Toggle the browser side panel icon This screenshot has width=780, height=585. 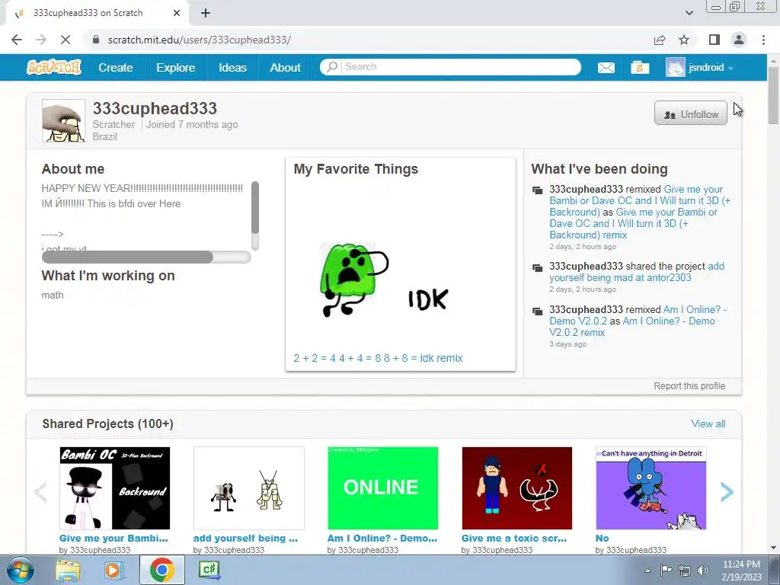714,40
